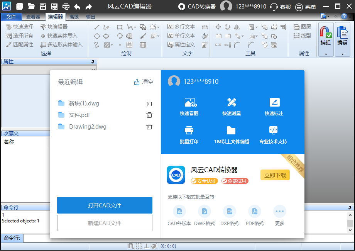This screenshot has height=251, width=355.
Task: Open recent file Drawing2.dwg
Action: [88, 127]
